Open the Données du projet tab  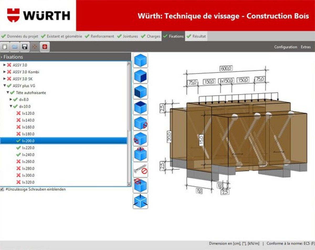click(x=20, y=36)
